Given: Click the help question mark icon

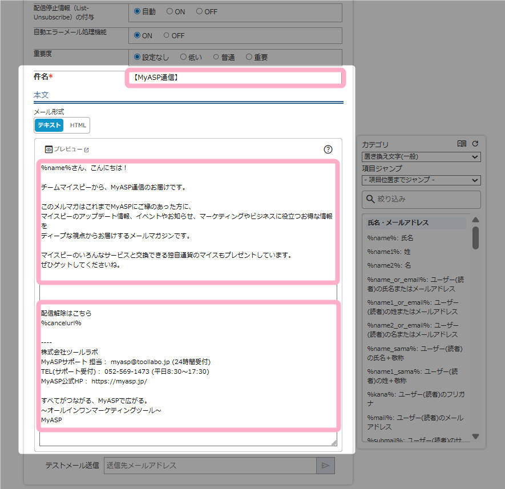Looking at the screenshot, I should click(x=328, y=149).
